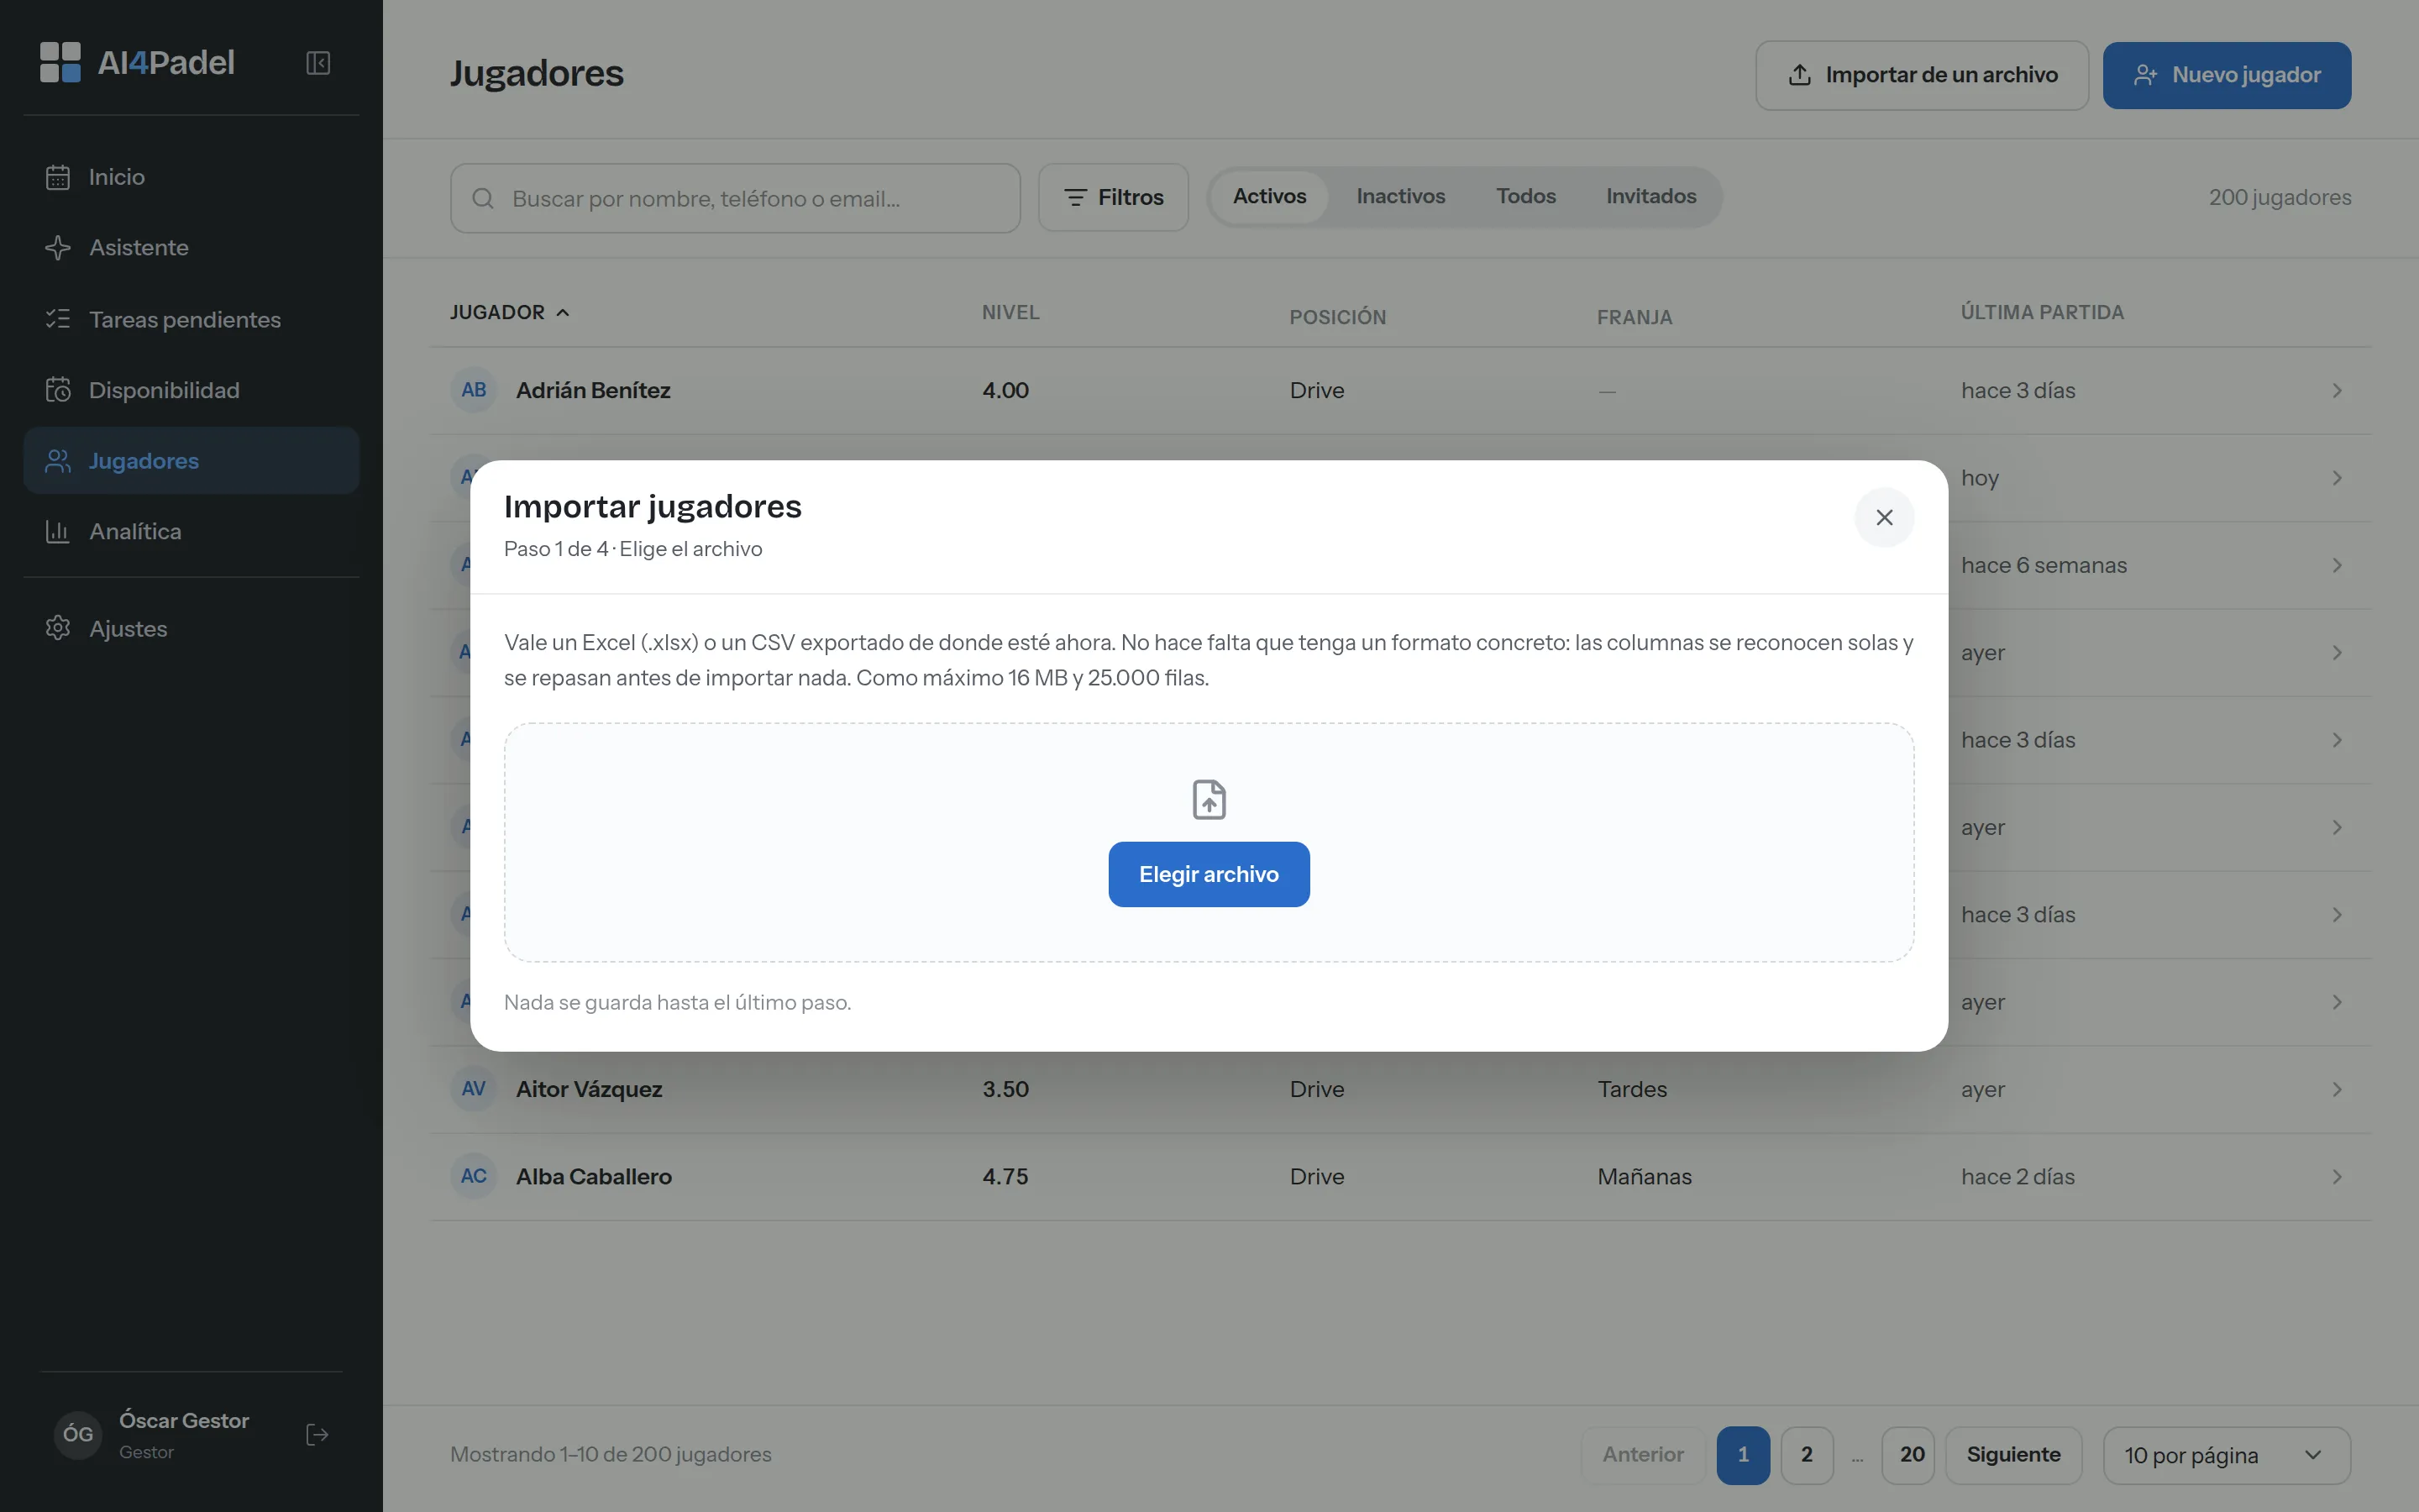Go to Tareas pendientes
Screen dimensions: 2419x1512
(x=191, y=319)
